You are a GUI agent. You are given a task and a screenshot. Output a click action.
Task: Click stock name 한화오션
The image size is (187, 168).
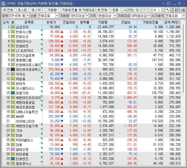point(22,37)
